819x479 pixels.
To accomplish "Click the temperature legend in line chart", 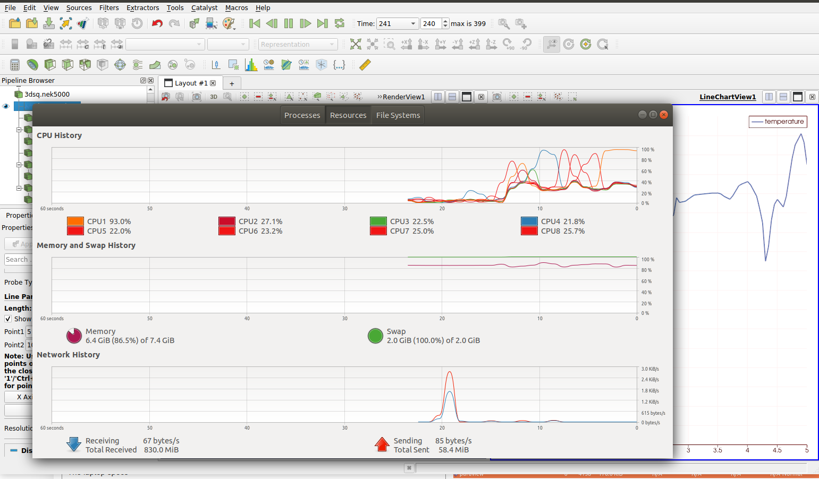I will (778, 122).
